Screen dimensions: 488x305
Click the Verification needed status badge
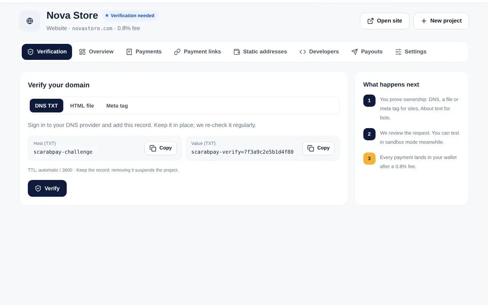[x=130, y=16]
